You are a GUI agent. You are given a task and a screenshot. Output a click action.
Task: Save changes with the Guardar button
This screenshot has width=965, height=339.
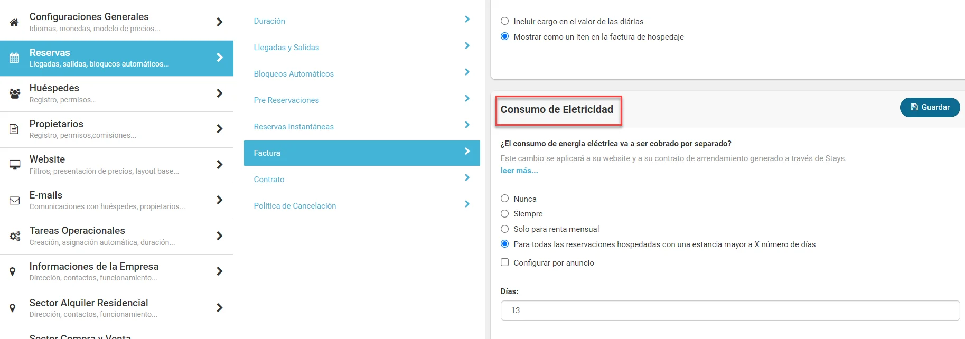(930, 107)
